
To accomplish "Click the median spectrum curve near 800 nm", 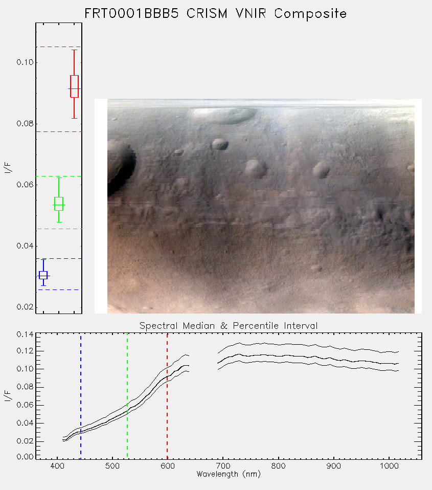I will coord(278,355).
